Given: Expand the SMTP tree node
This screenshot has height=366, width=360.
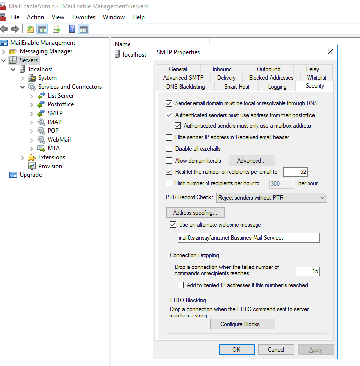Looking at the screenshot, I should [x=32, y=114].
